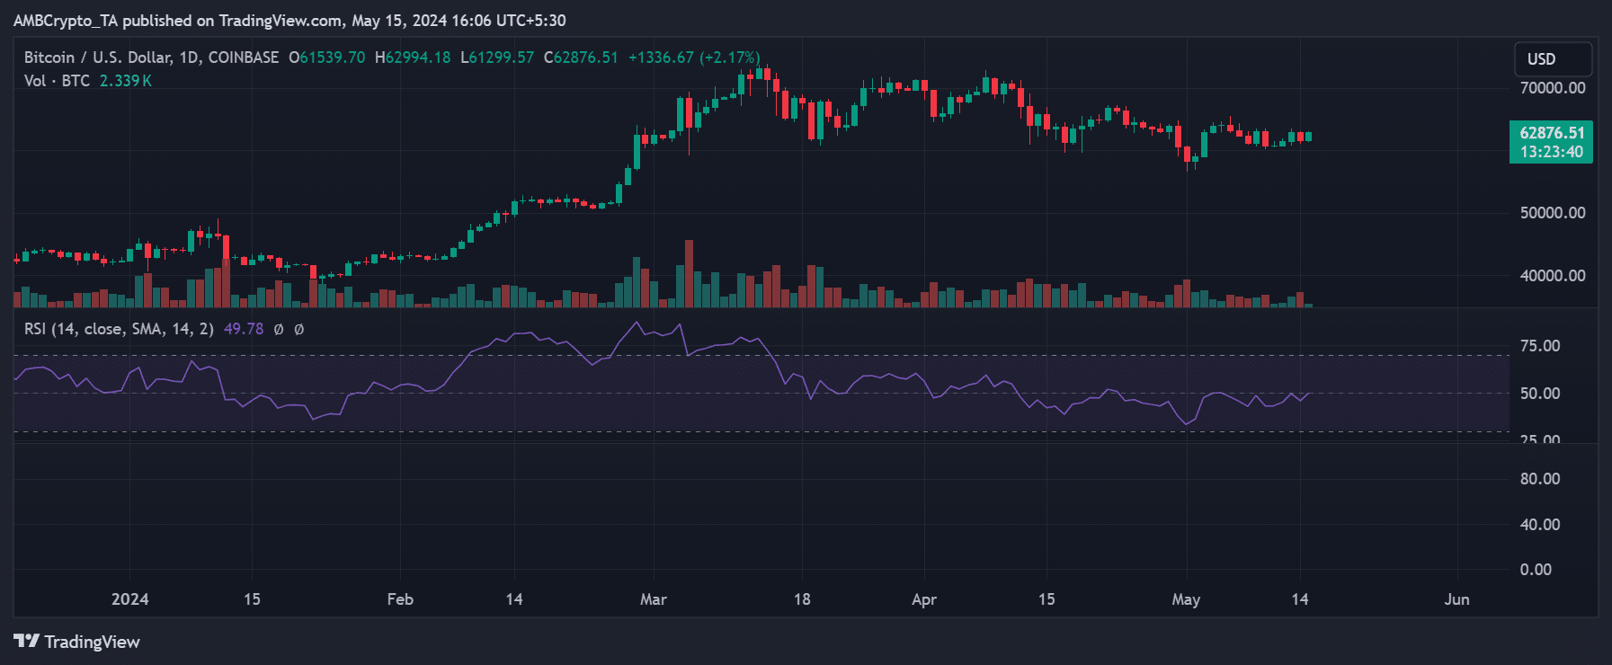Click the RSI value 49.78
Screen dimensions: 1612x665
pyautogui.click(x=244, y=329)
